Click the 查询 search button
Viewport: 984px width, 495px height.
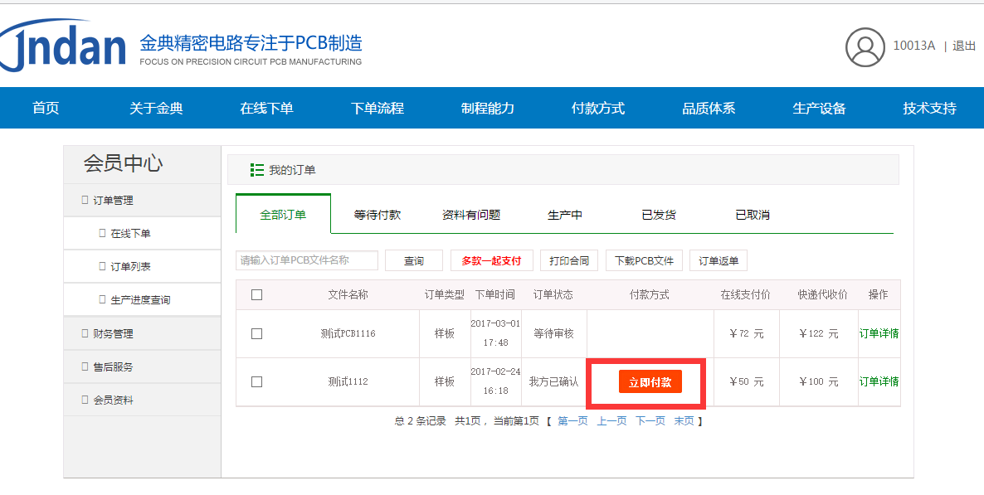(x=414, y=260)
